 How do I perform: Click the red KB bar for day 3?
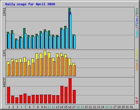point(17,100)
